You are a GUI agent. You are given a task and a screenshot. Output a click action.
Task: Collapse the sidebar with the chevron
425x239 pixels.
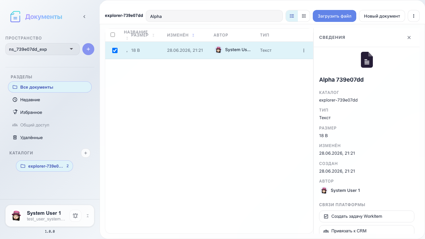[84, 17]
